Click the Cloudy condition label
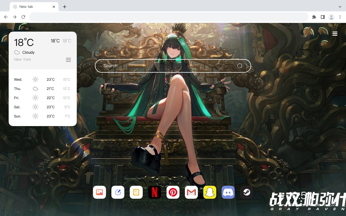 pos(28,52)
